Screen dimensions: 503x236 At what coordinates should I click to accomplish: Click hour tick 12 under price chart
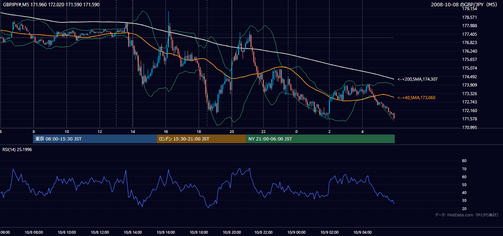click(x=100, y=131)
